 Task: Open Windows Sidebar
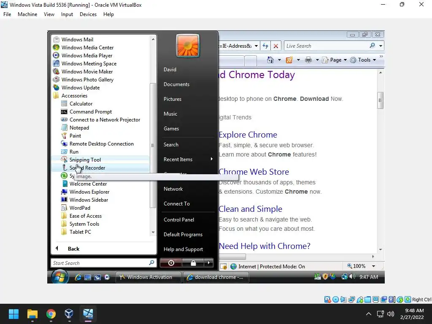pyautogui.click(x=89, y=200)
